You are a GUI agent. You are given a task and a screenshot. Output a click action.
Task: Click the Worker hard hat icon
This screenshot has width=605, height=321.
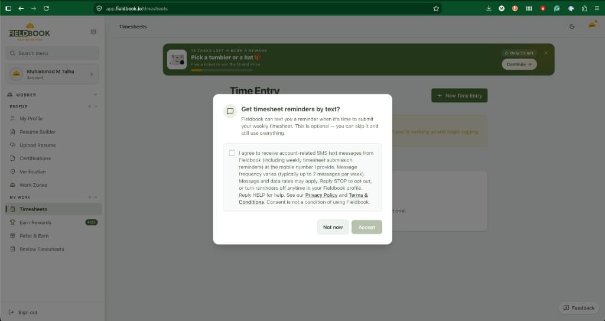click(x=10, y=95)
